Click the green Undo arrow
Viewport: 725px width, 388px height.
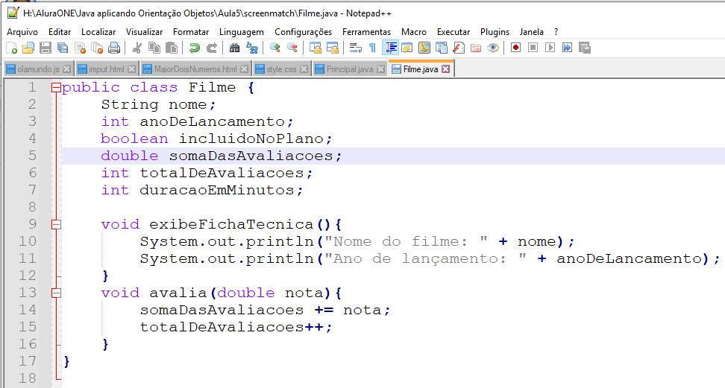tap(194, 48)
